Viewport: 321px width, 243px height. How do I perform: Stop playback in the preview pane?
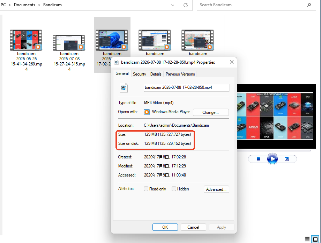point(258,159)
